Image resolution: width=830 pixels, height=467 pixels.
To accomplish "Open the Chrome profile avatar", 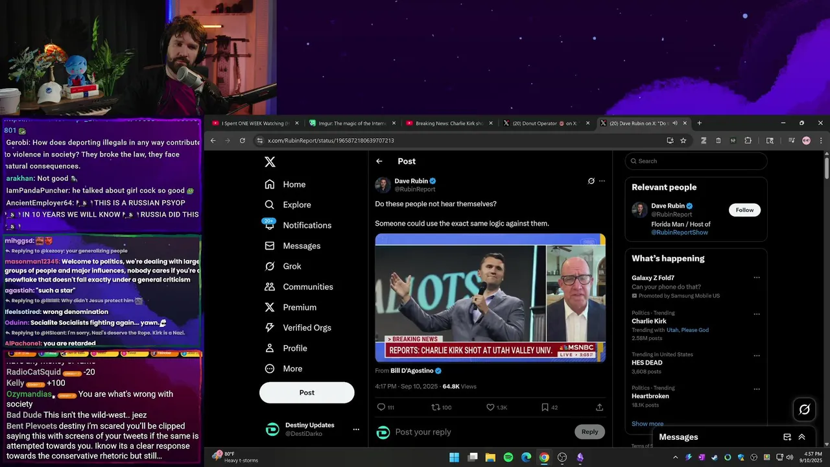I will point(806,141).
